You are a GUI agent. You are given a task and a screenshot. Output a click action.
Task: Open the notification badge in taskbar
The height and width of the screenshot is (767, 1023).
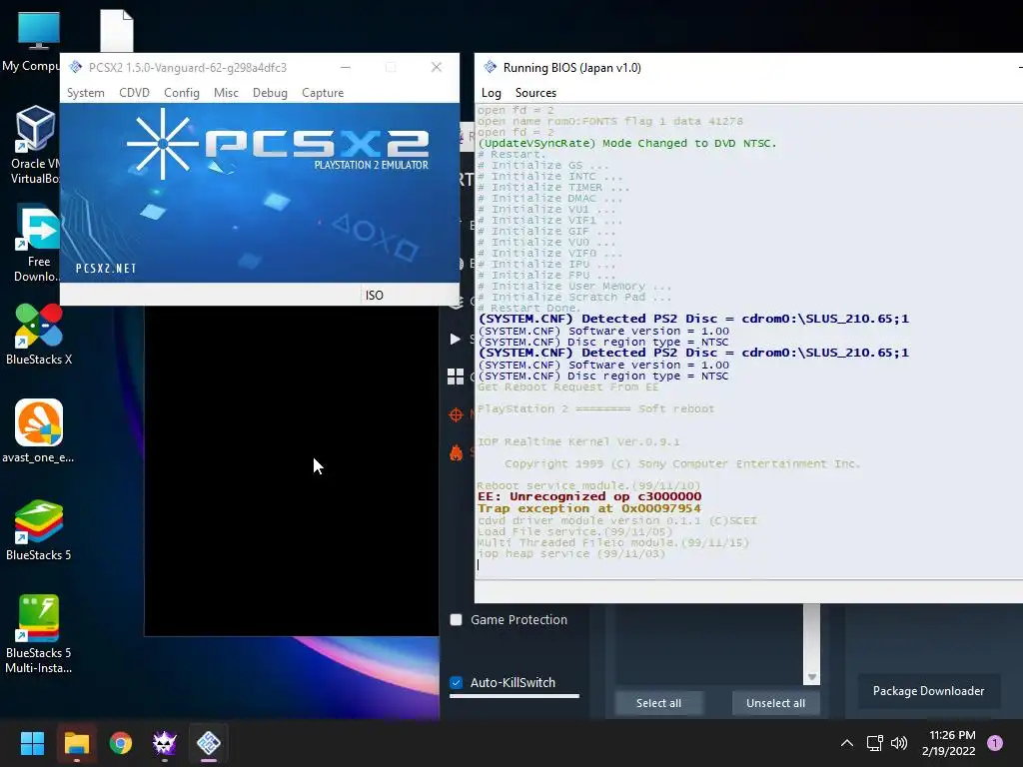995,743
